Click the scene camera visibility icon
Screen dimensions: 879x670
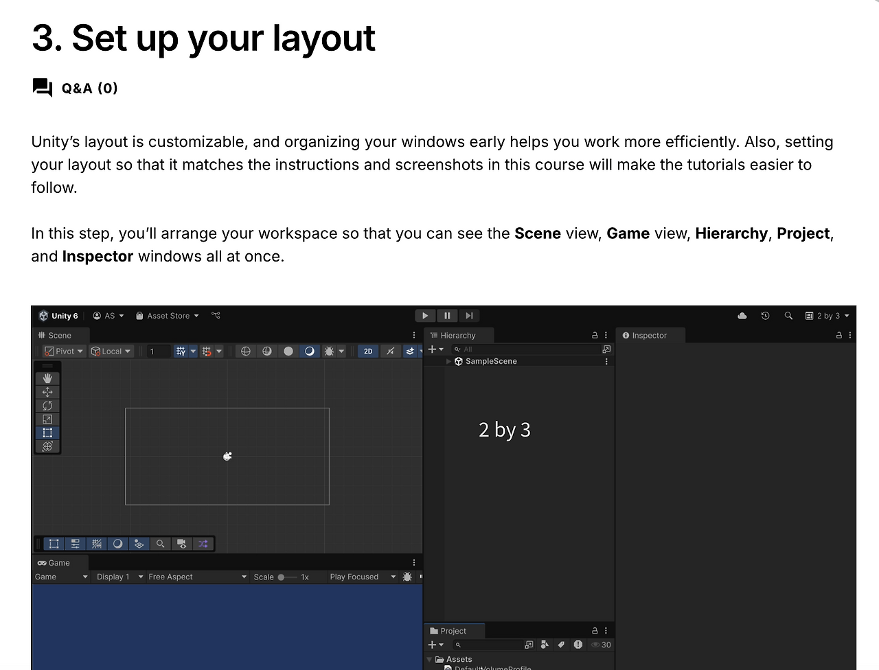coord(181,544)
